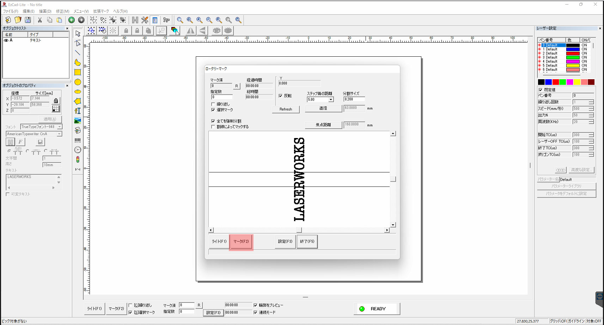Screen dimensions: 604x325
Task: Undo using the green left arrow
Action: click(x=72, y=20)
